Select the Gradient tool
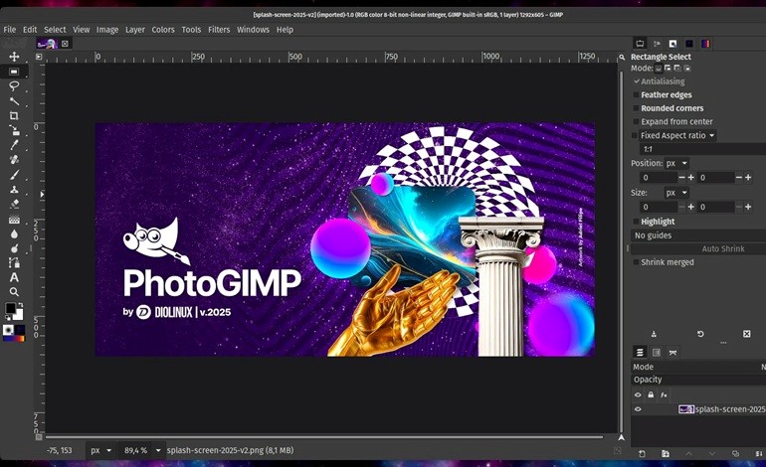This screenshot has height=467, width=766. pos(14,220)
